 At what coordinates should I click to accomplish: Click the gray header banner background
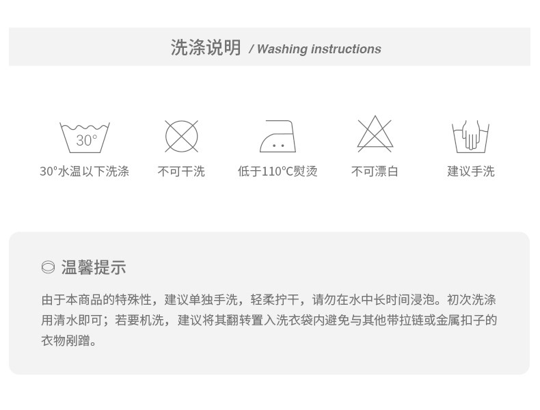coord(269,46)
